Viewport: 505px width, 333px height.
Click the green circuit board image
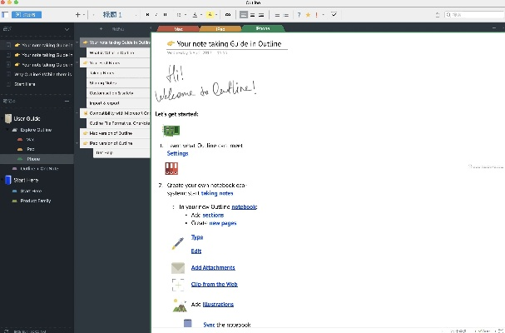point(171,131)
